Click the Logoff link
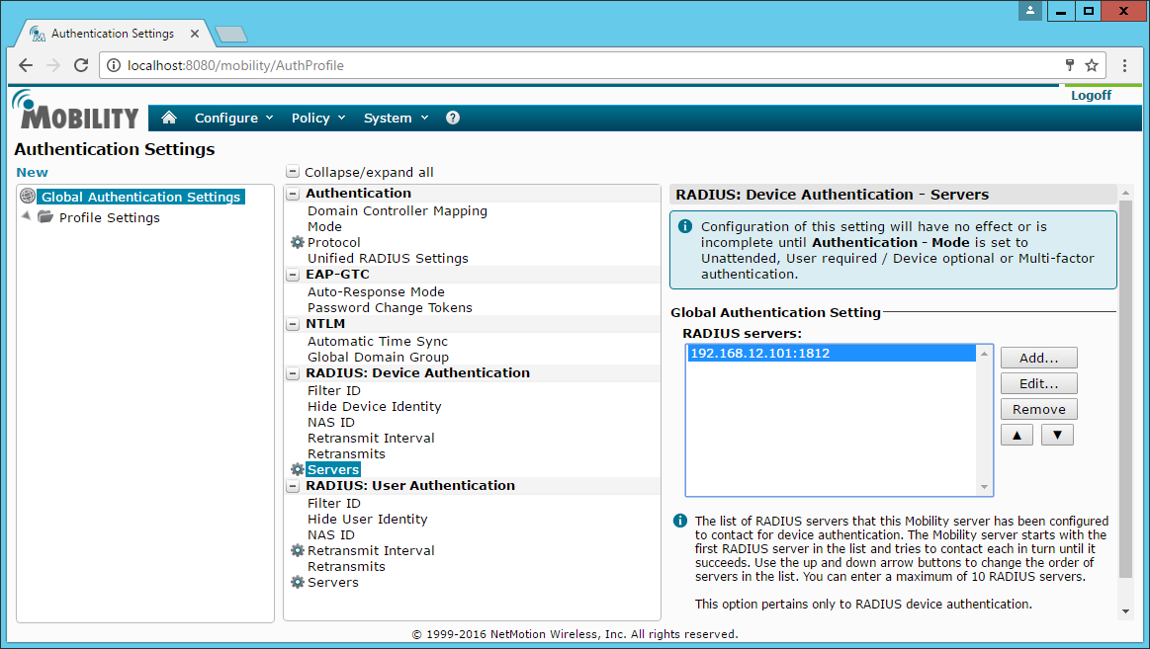The image size is (1150, 649). point(1091,95)
